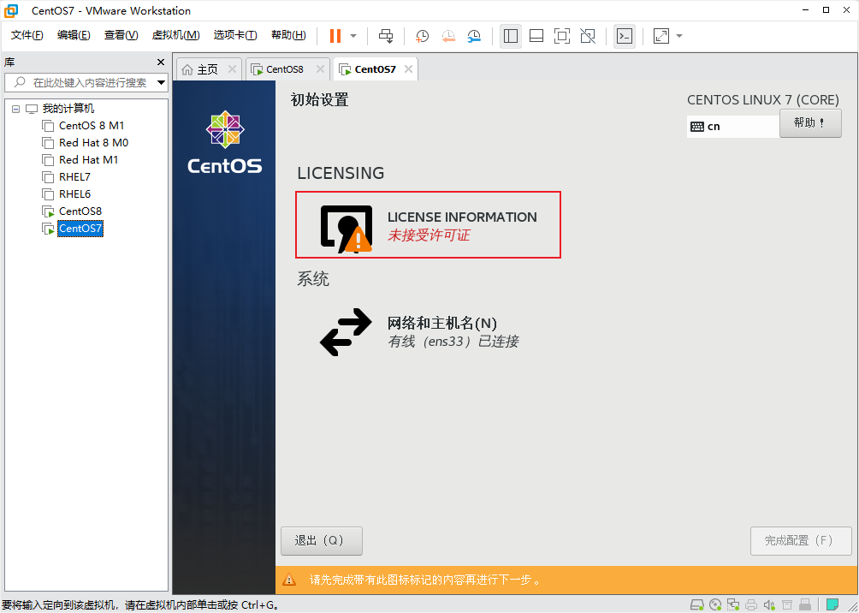The image size is (859, 613).
Task: Enter full screen mode
Action: click(x=562, y=36)
